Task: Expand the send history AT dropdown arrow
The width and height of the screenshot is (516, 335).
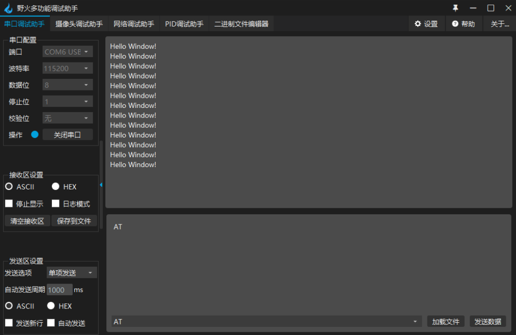Action: 415,321
